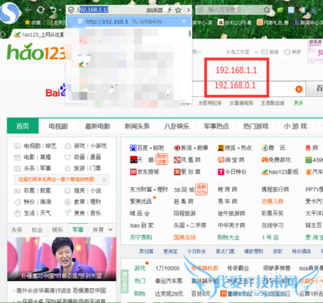Screen dimensions: 323x303
Task: Open the 收藏 favorites star
Action: tap(33, 22)
